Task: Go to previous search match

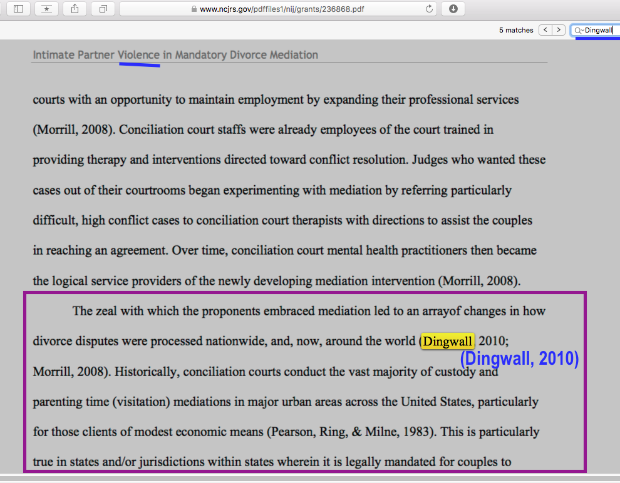Action: pos(545,30)
